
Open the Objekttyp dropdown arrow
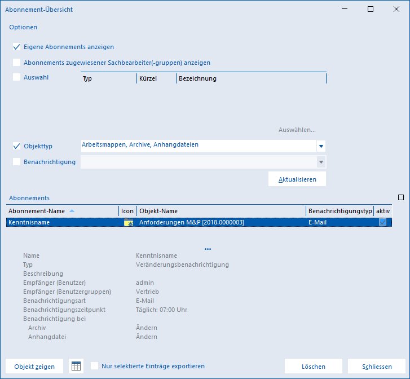321,146
